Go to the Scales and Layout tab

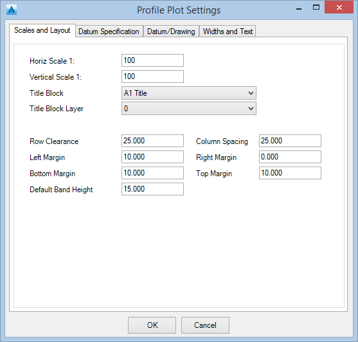(x=42, y=30)
